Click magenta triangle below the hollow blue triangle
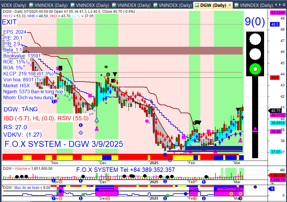Viewport: 287px width, 202px height. [97, 129]
